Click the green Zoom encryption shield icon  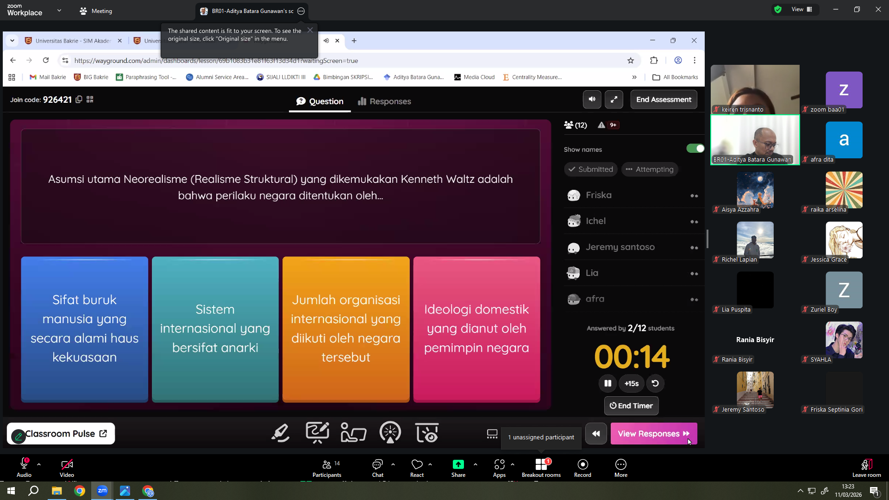click(x=778, y=9)
